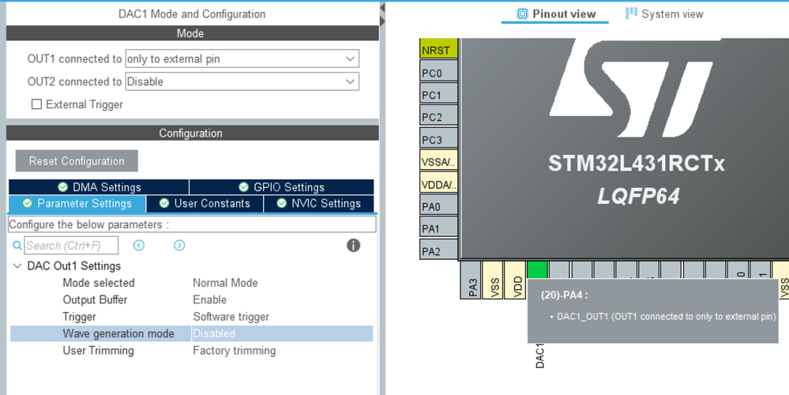Click the PA0 pin
This screenshot has height=395, width=789.
tap(439, 205)
